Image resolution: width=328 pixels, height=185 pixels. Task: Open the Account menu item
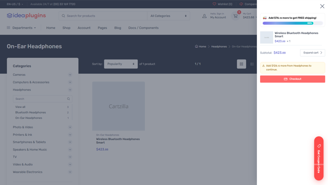84,28
